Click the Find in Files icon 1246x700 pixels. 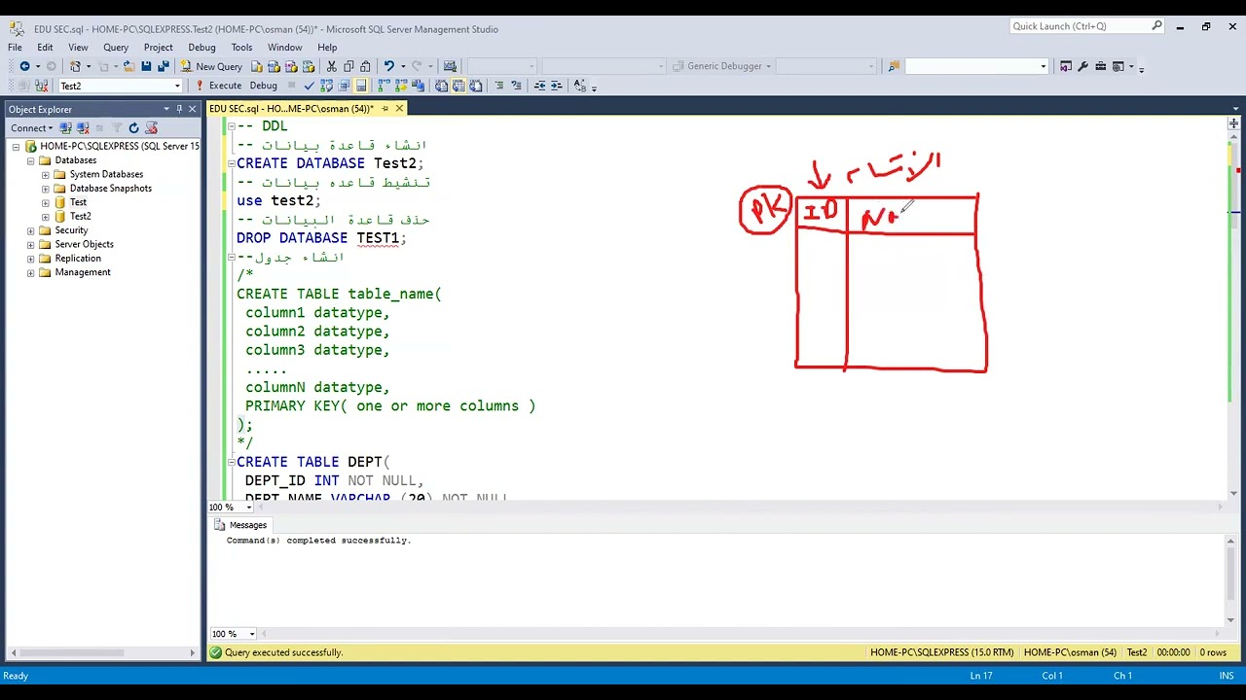[894, 66]
